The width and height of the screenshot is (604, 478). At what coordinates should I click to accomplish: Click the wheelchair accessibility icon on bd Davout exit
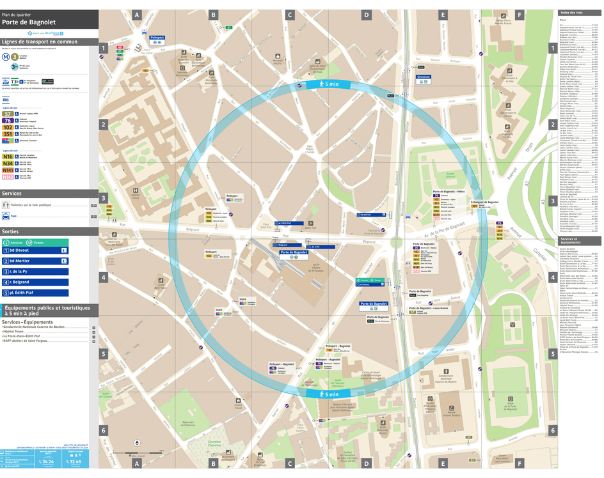click(65, 251)
